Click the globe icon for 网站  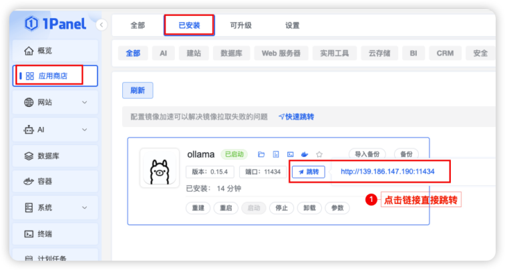point(29,102)
